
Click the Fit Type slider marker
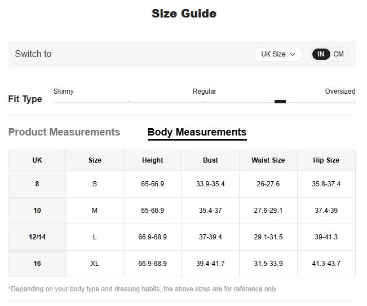(x=280, y=102)
